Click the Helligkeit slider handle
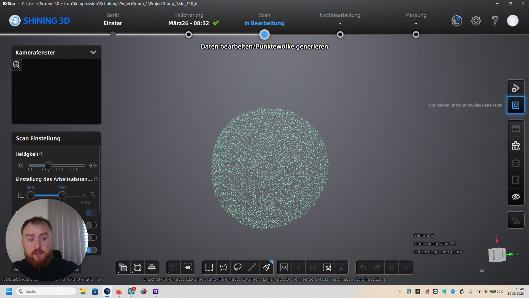The height and width of the screenshot is (298, 529). [48, 166]
